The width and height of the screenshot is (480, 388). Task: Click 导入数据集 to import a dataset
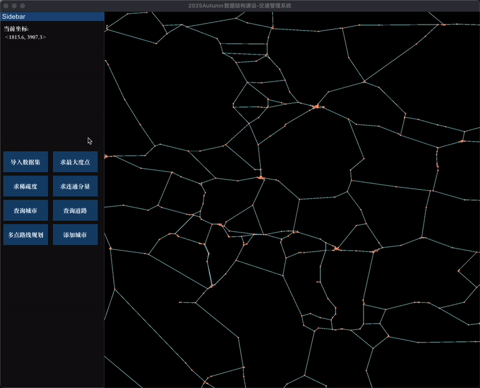[x=25, y=162]
